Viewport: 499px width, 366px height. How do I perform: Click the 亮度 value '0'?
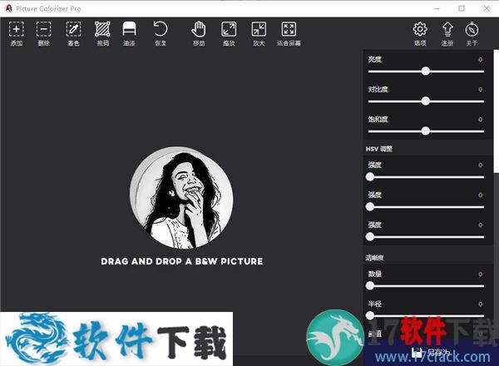pos(480,60)
